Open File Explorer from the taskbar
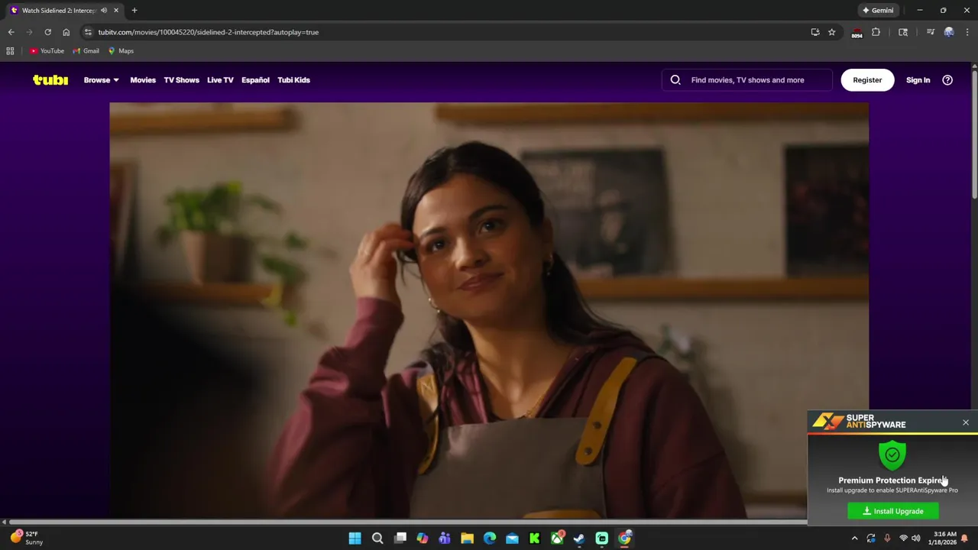Image resolution: width=978 pixels, height=550 pixels. (x=467, y=539)
